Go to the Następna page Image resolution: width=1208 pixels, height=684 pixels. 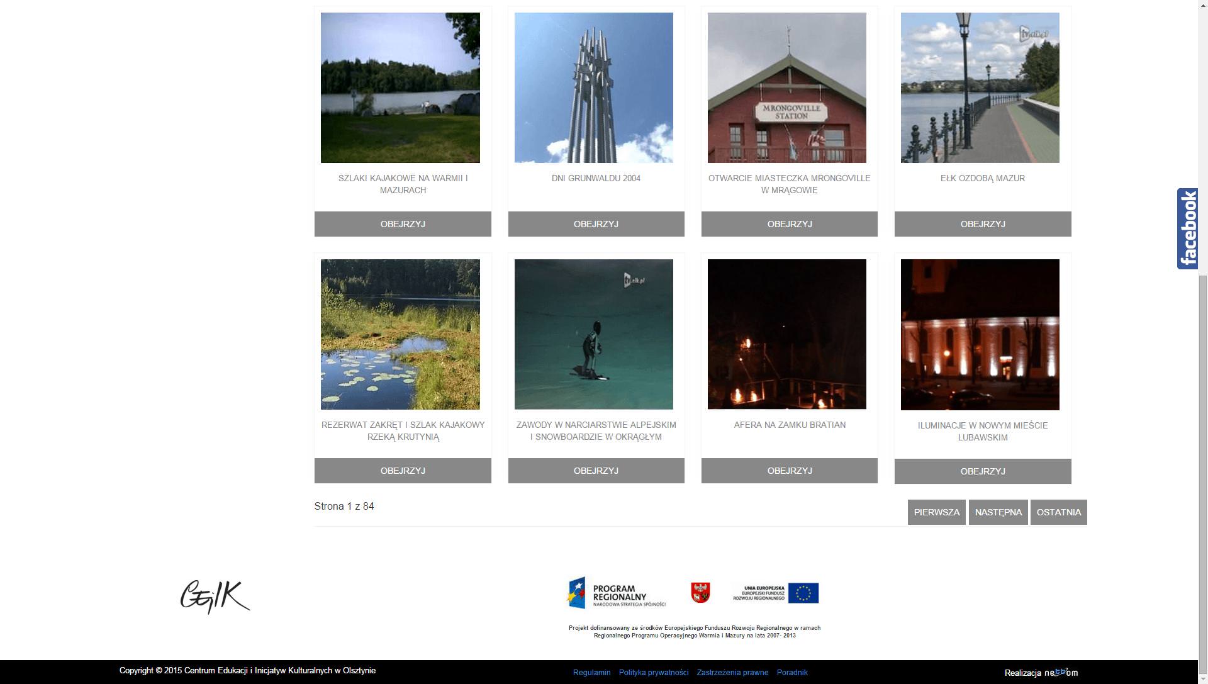(x=998, y=512)
